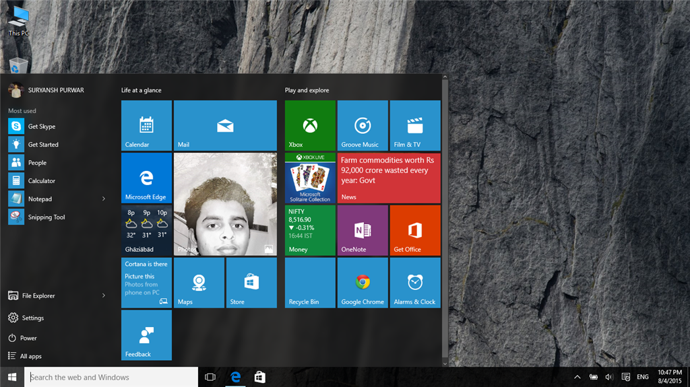Open the Ghaziabad weather tile
Image resolution: width=690 pixels, height=387 pixels.
146,230
